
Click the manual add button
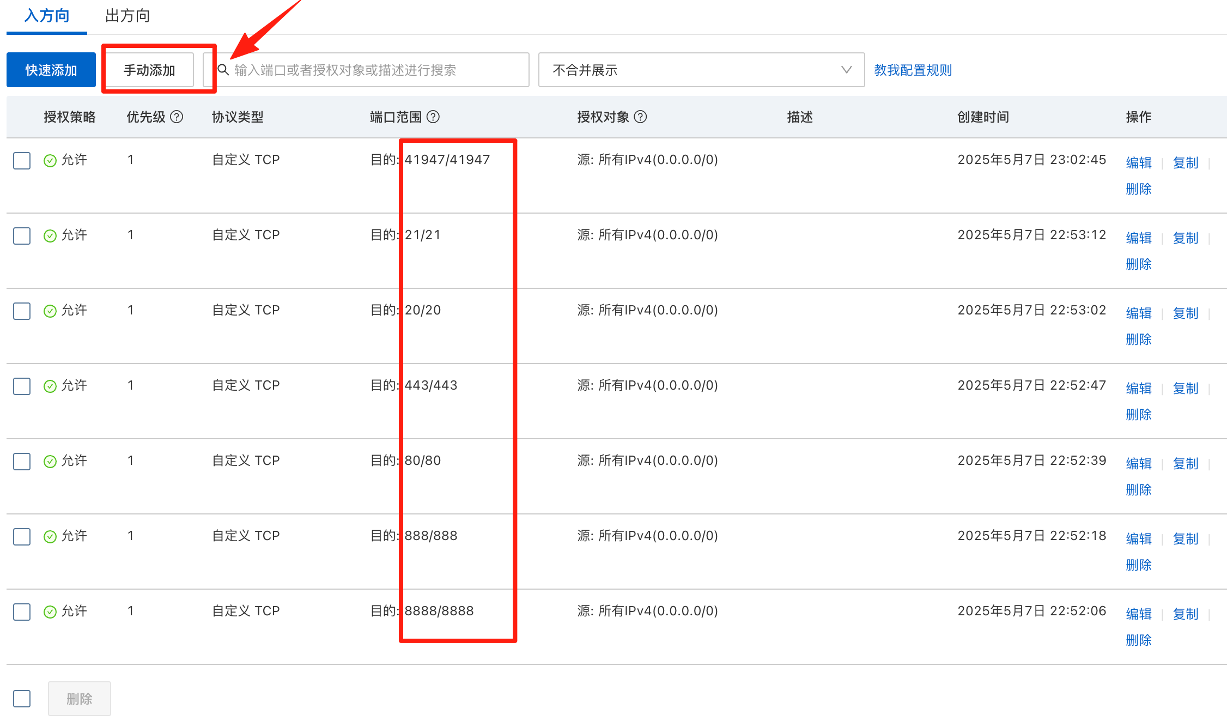[149, 70]
